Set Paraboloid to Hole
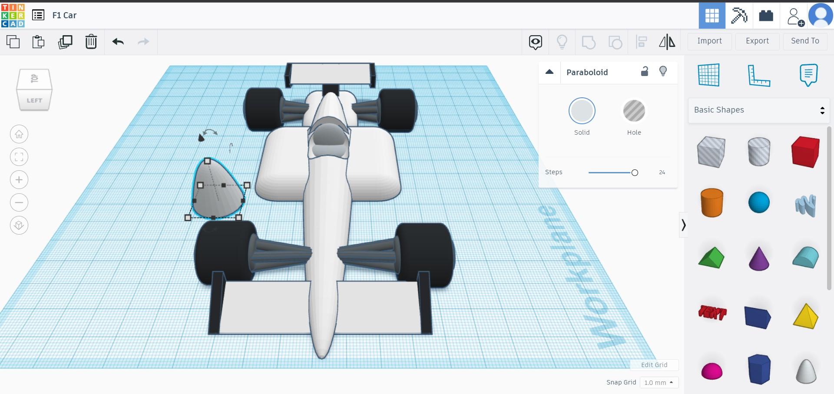The image size is (834, 394). [634, 111]
